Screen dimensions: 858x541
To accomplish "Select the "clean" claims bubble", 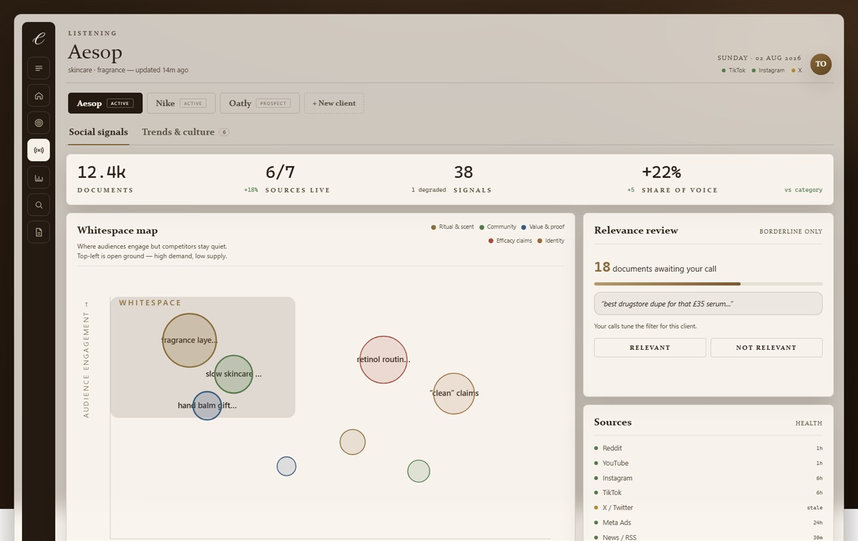I will (x=454, y=393).
